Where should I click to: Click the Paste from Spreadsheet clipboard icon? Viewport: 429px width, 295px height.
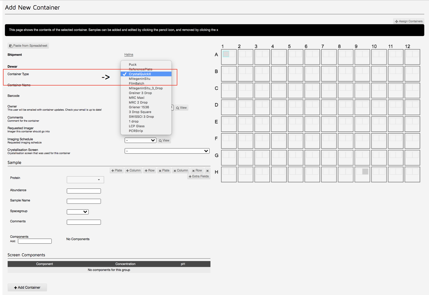pos(11,45)
